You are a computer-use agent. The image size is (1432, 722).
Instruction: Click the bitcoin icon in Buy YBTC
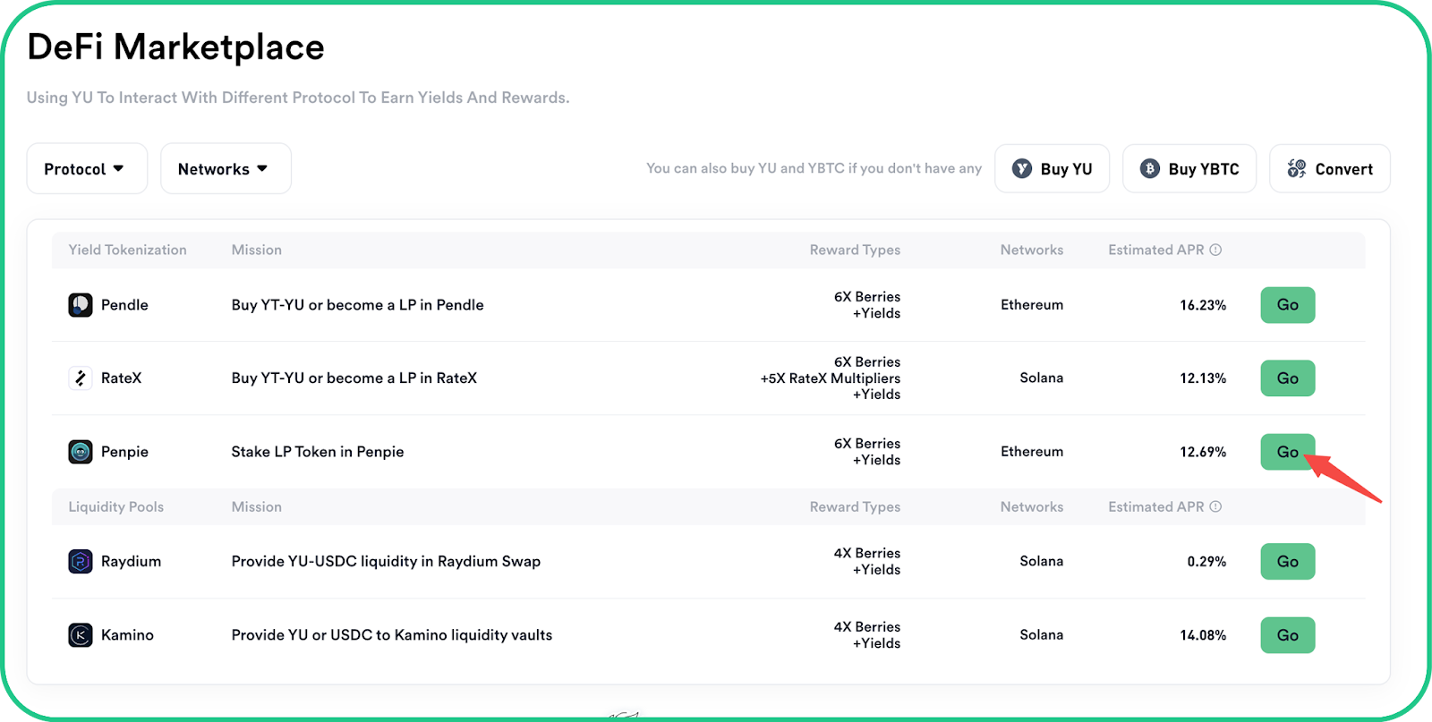tap(1150, 168)
